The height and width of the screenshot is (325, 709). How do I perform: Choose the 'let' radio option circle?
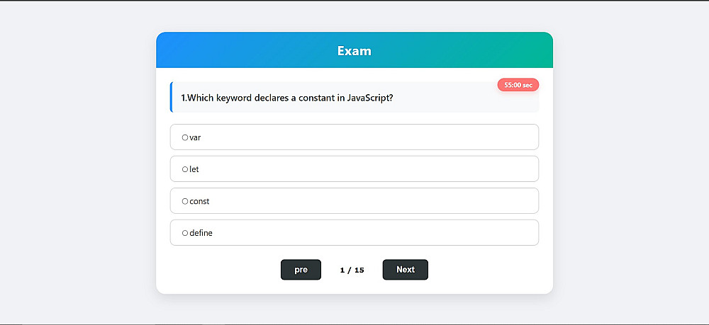click(x=185, y=169)
